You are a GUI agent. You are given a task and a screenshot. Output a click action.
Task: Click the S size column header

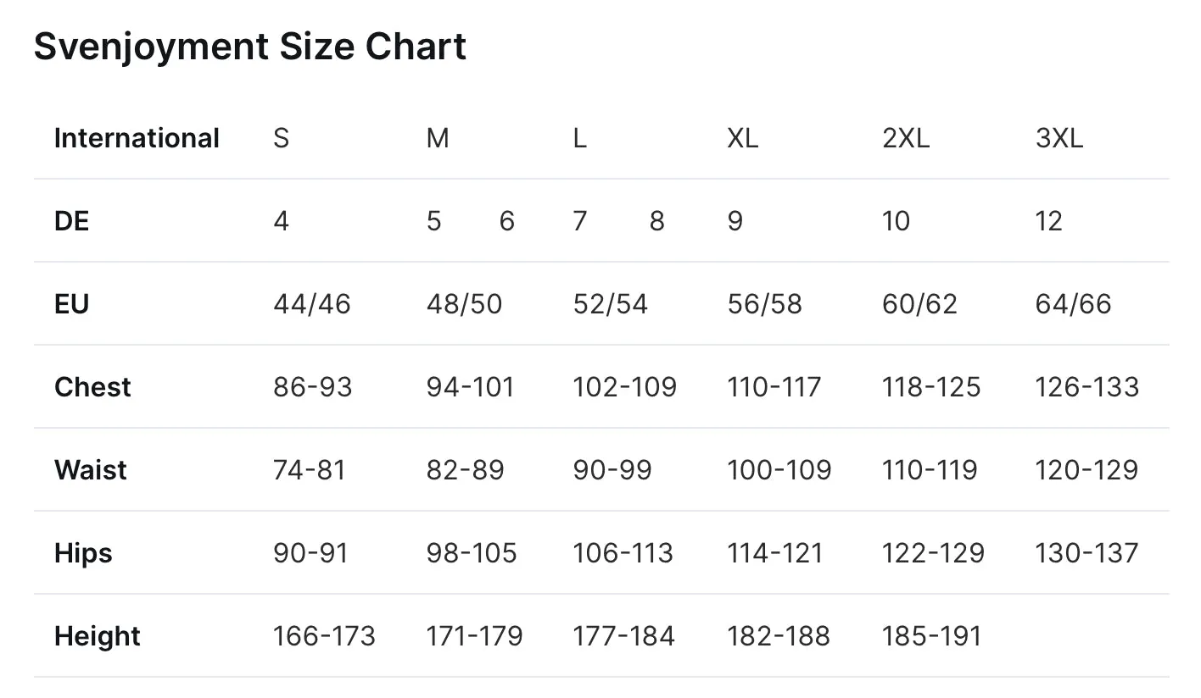coord(282,138)
